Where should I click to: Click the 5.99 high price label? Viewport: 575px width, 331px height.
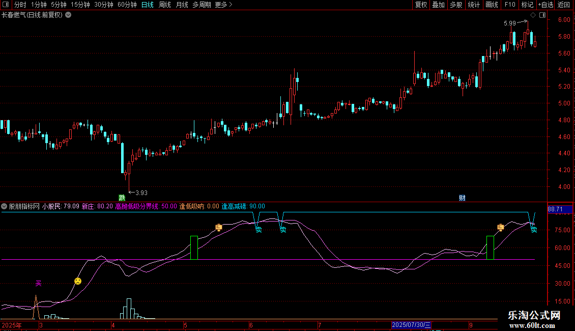click(x=510, y=23)
